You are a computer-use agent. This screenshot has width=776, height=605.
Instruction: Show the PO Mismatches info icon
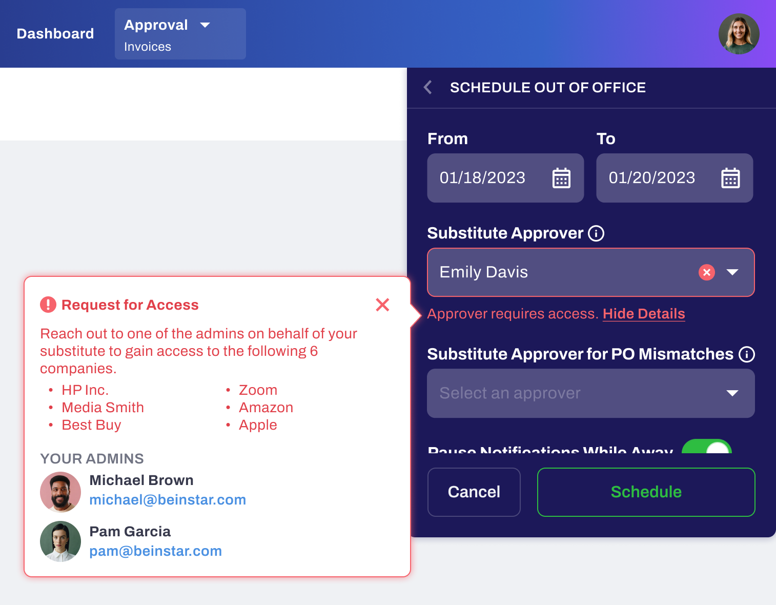click(x=747, y=354)
